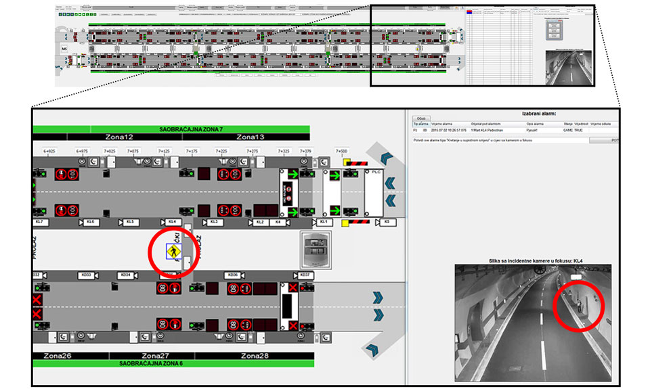Screen dimensions: 650x391
Task: Click the Vrijednost column header
Action: (581, 124)
